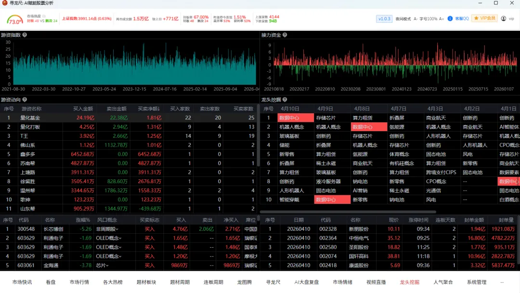Open AI大盘复盘 tab
The height and width of the screenshot is (293, 520).
coord(306,282)
